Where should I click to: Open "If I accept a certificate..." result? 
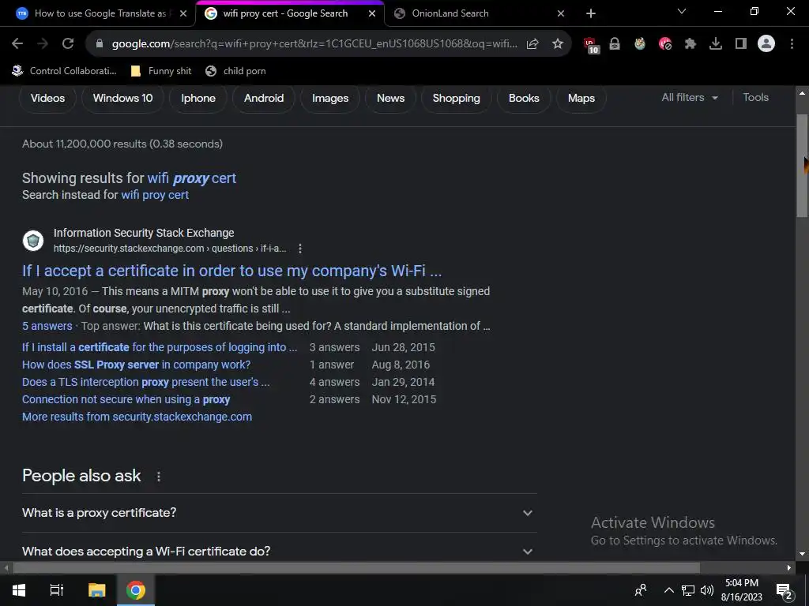[x=231, y=271]
